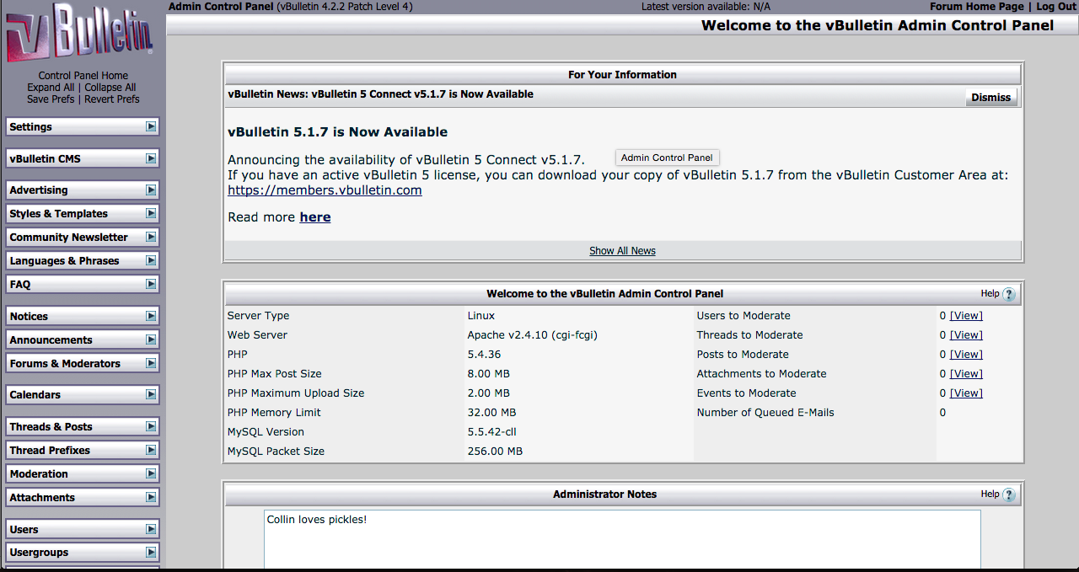Open the FAQ menu label
This screenshot has width=1079, height=572.
click(20, 285)
